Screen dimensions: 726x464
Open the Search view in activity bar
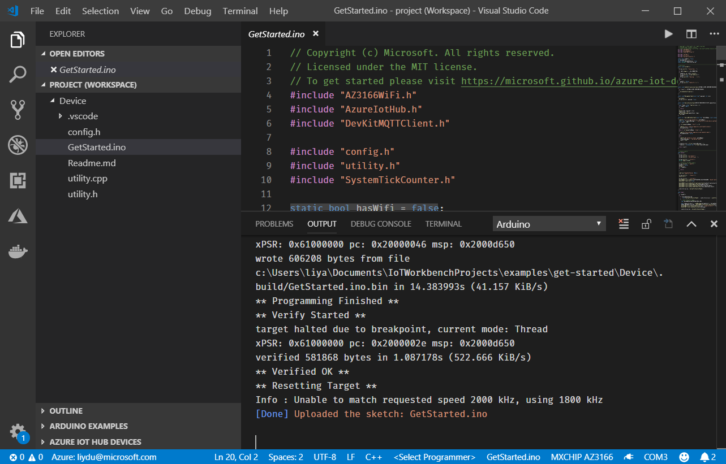[18, 75]
